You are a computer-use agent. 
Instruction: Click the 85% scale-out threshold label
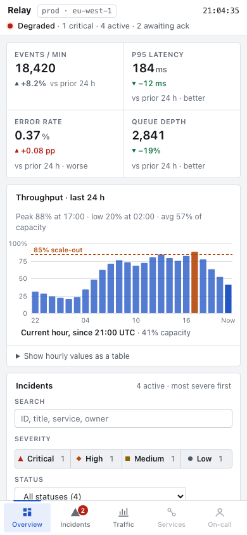click(58, 250)
